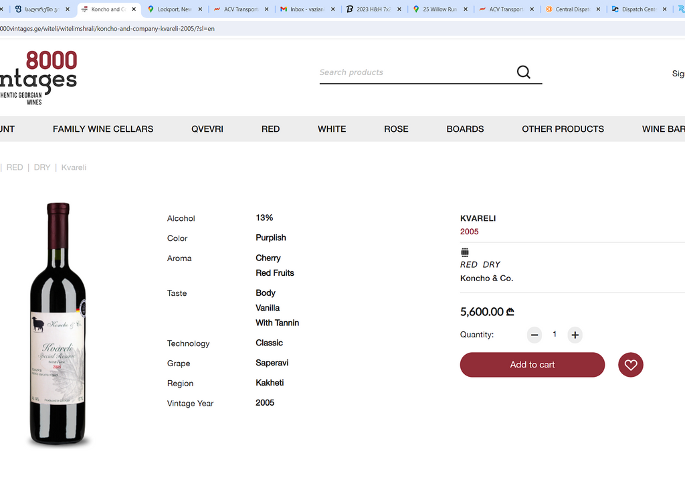Click the Vintage Year label
This screenshot has height=494, width=685.
[x=190, y=404]
